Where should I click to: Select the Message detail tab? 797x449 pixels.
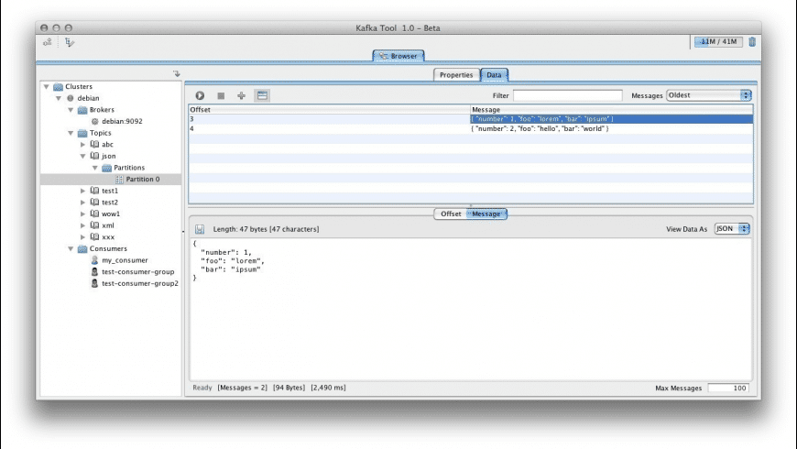486,214
